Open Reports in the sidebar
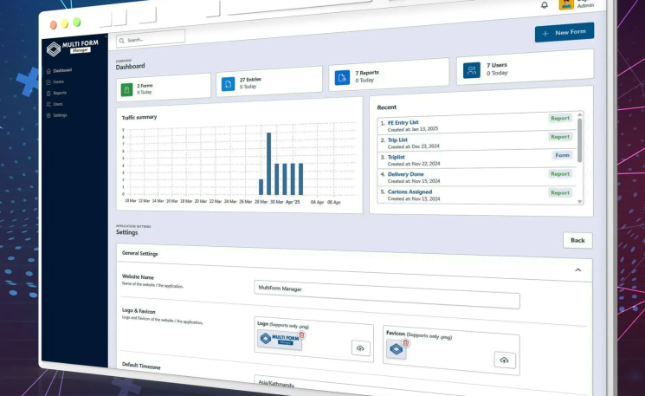Image resolution: width=645 pixels, height=396 pixels. 60,93
